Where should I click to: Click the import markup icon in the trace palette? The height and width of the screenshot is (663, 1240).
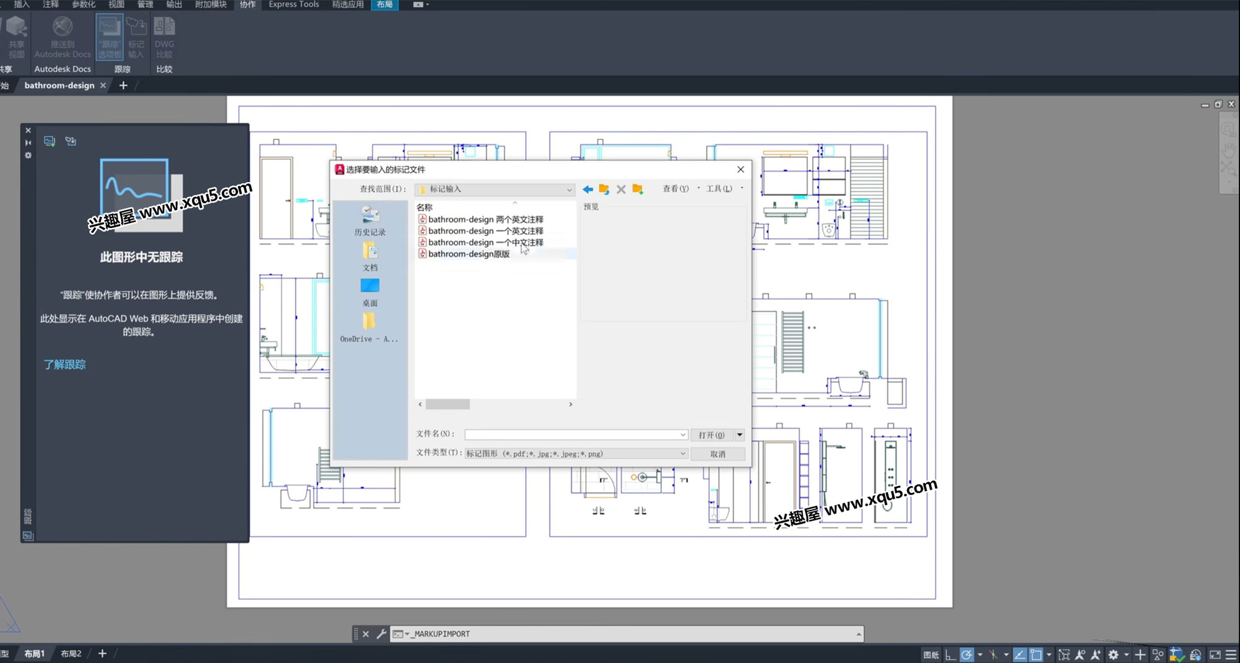[x=71, y=141]
